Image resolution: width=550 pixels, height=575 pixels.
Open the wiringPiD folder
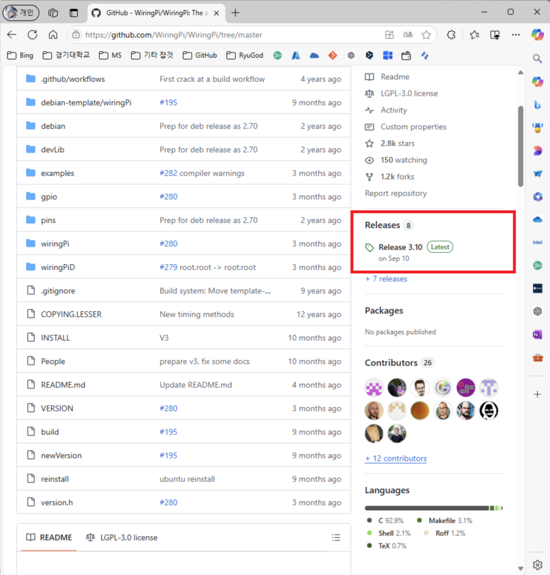[58, 267]
